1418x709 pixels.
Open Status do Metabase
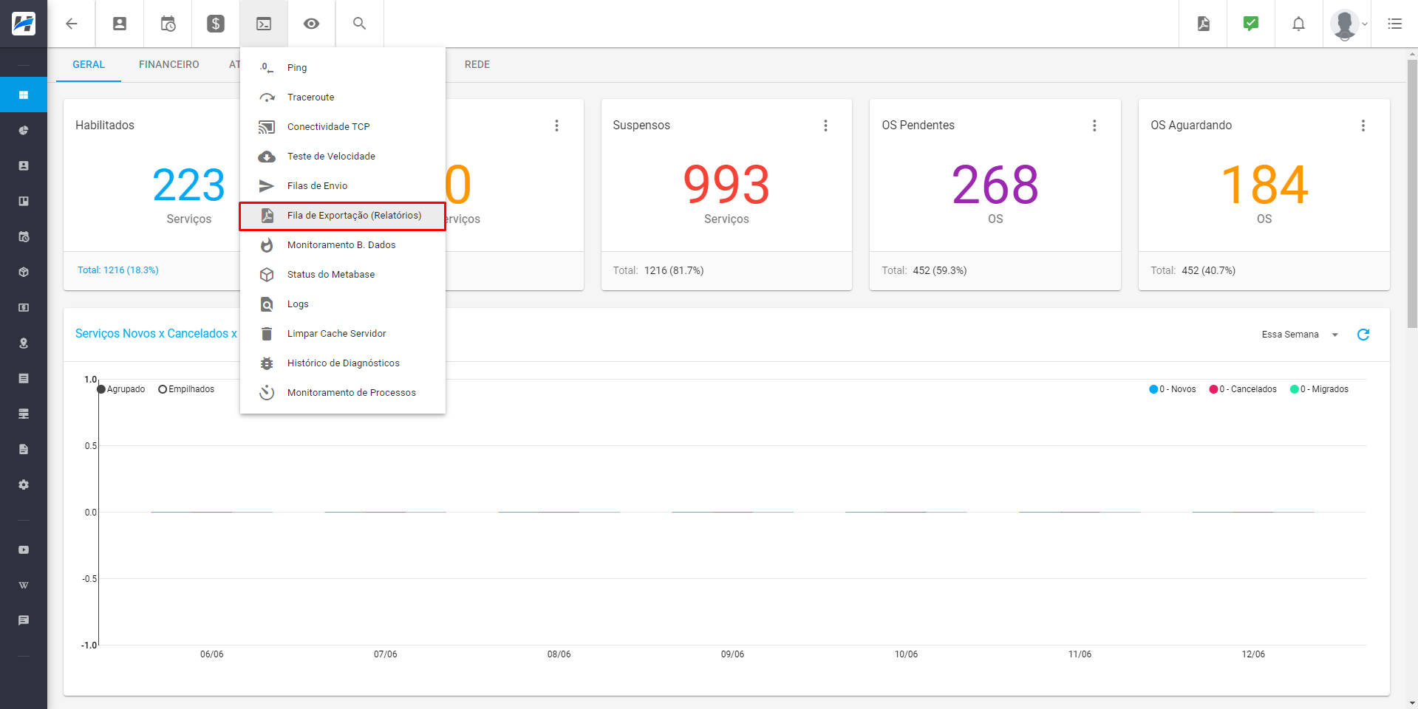point(343,275)
